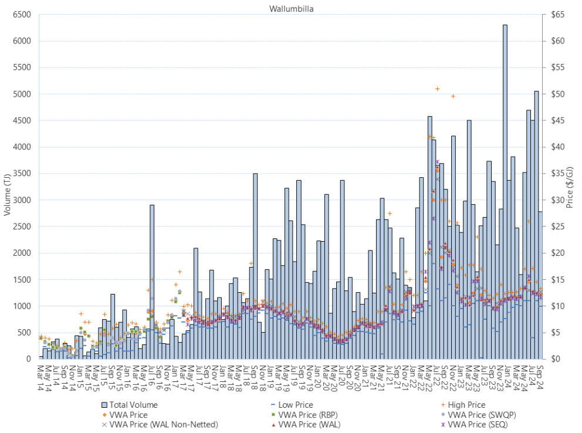Click the Jan 15 x-axis date label
The image size is (582, 433).
[x=80, y=378]
